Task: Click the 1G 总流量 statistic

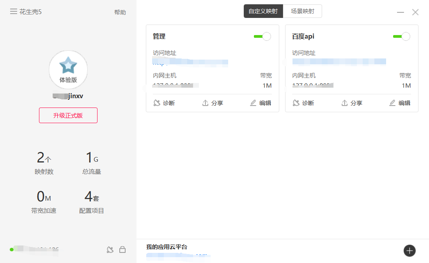Action: pyautogui.click(x=92, y=163)
